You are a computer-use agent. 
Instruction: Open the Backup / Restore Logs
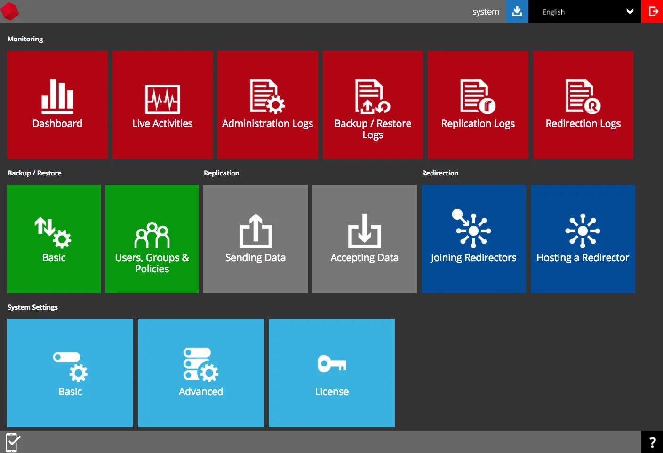click(x=372, y=104)
